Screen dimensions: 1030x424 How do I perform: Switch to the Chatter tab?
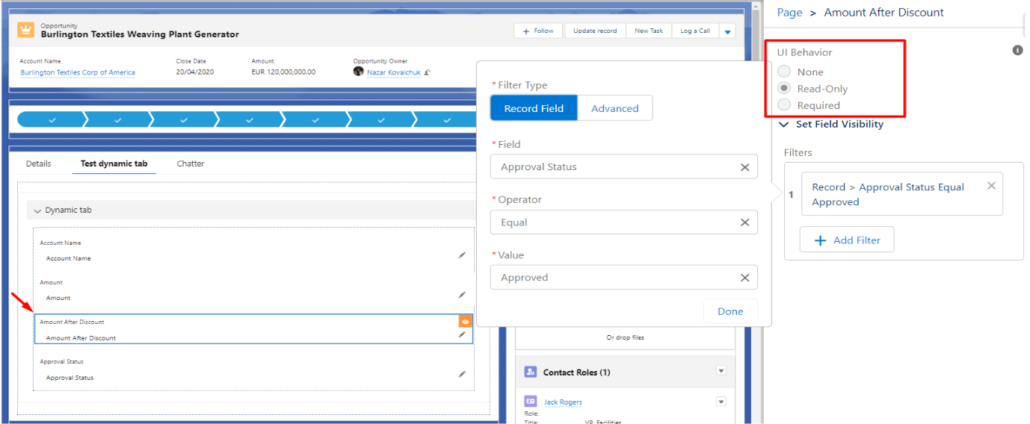pos(190,163)
